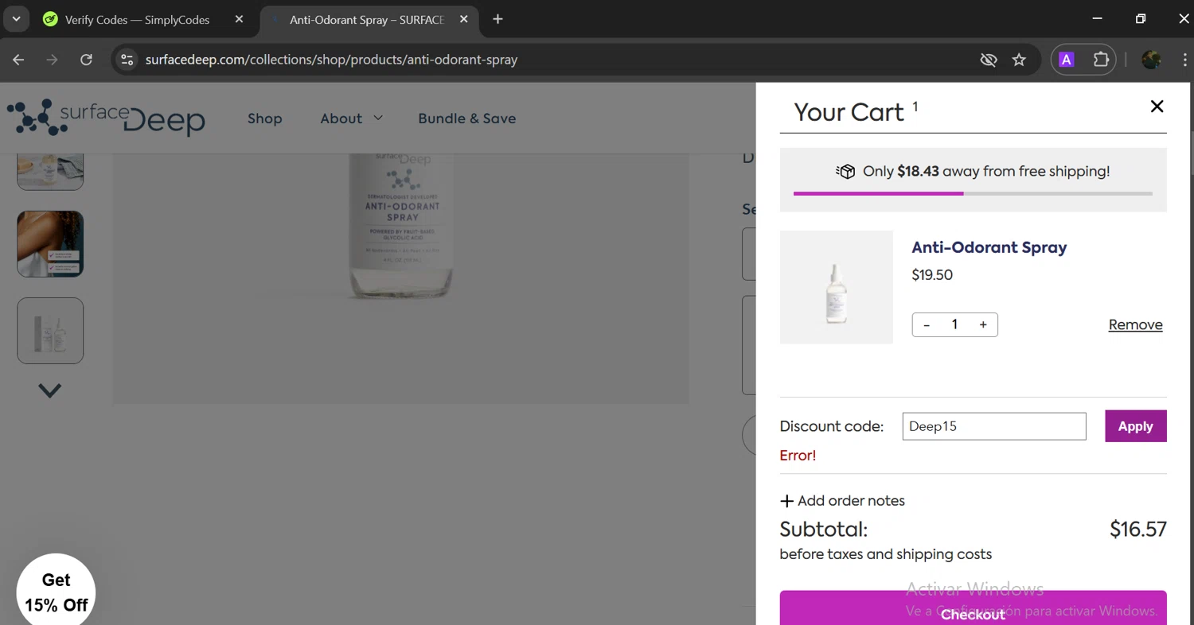1194x625 pixels.
Task: Open the tab search dropdown arrow
Action: coord(16,19)
